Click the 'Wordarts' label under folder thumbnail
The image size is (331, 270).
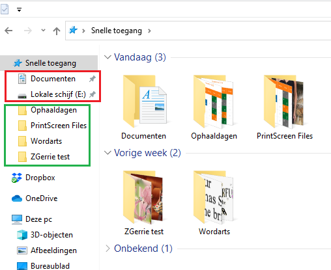coord(214,232)
